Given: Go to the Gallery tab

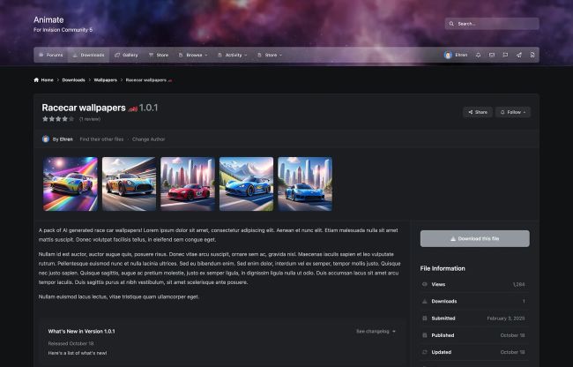Looking at the screenshot, I should [126, 55].
